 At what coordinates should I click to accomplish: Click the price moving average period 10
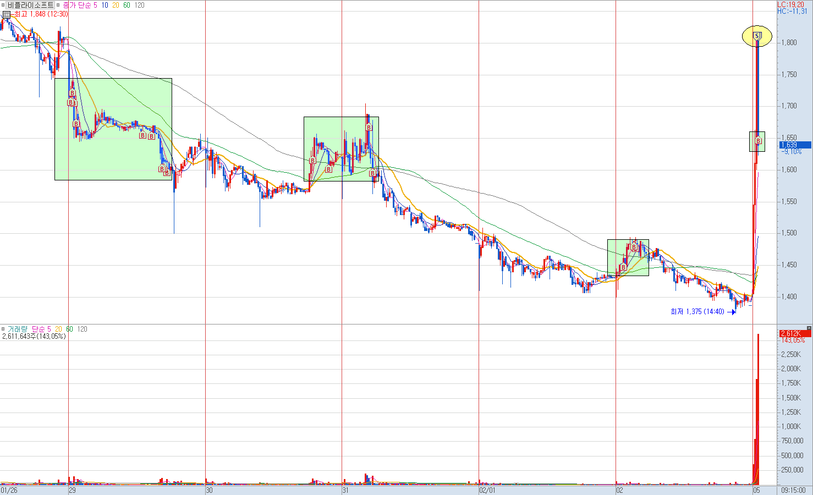click(x=105, y=5)
